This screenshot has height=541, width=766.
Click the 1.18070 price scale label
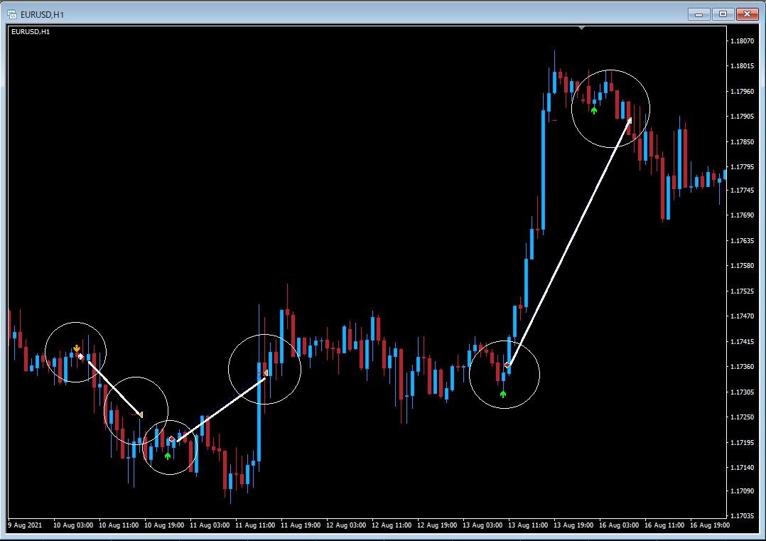(x=742, y=41)
